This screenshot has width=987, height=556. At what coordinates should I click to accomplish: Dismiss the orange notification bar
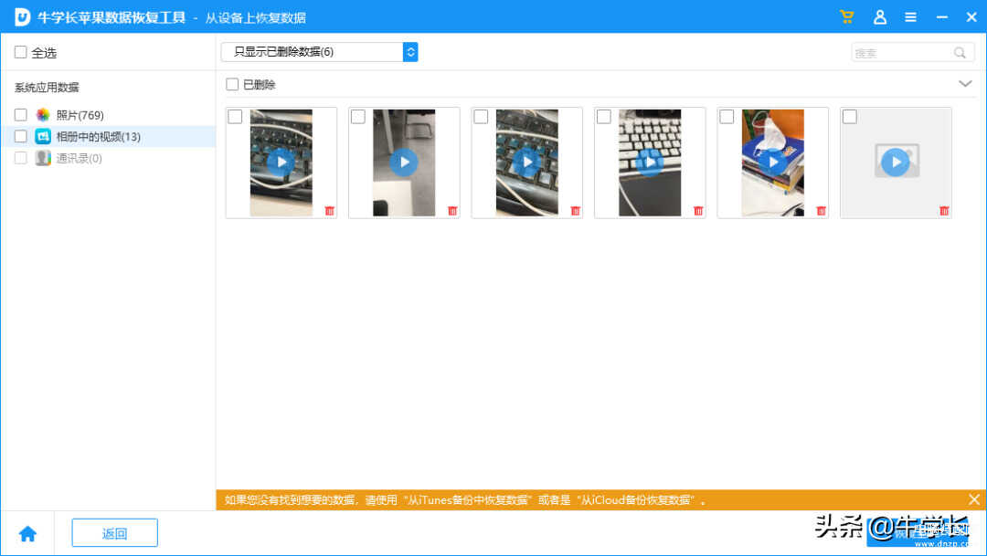point(974,499)
